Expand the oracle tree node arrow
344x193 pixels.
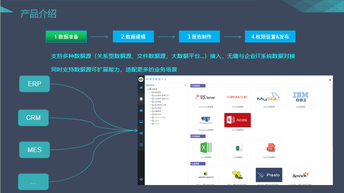(x=150, y=121)
